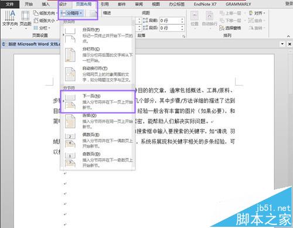Open the 邮件 (Mailings) ribbon tab

122,4
